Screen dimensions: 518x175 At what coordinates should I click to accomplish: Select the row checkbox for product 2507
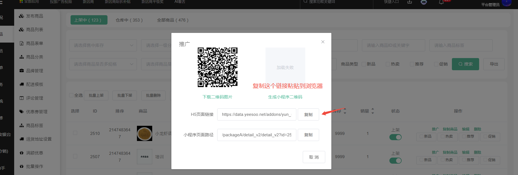(75, 156)
